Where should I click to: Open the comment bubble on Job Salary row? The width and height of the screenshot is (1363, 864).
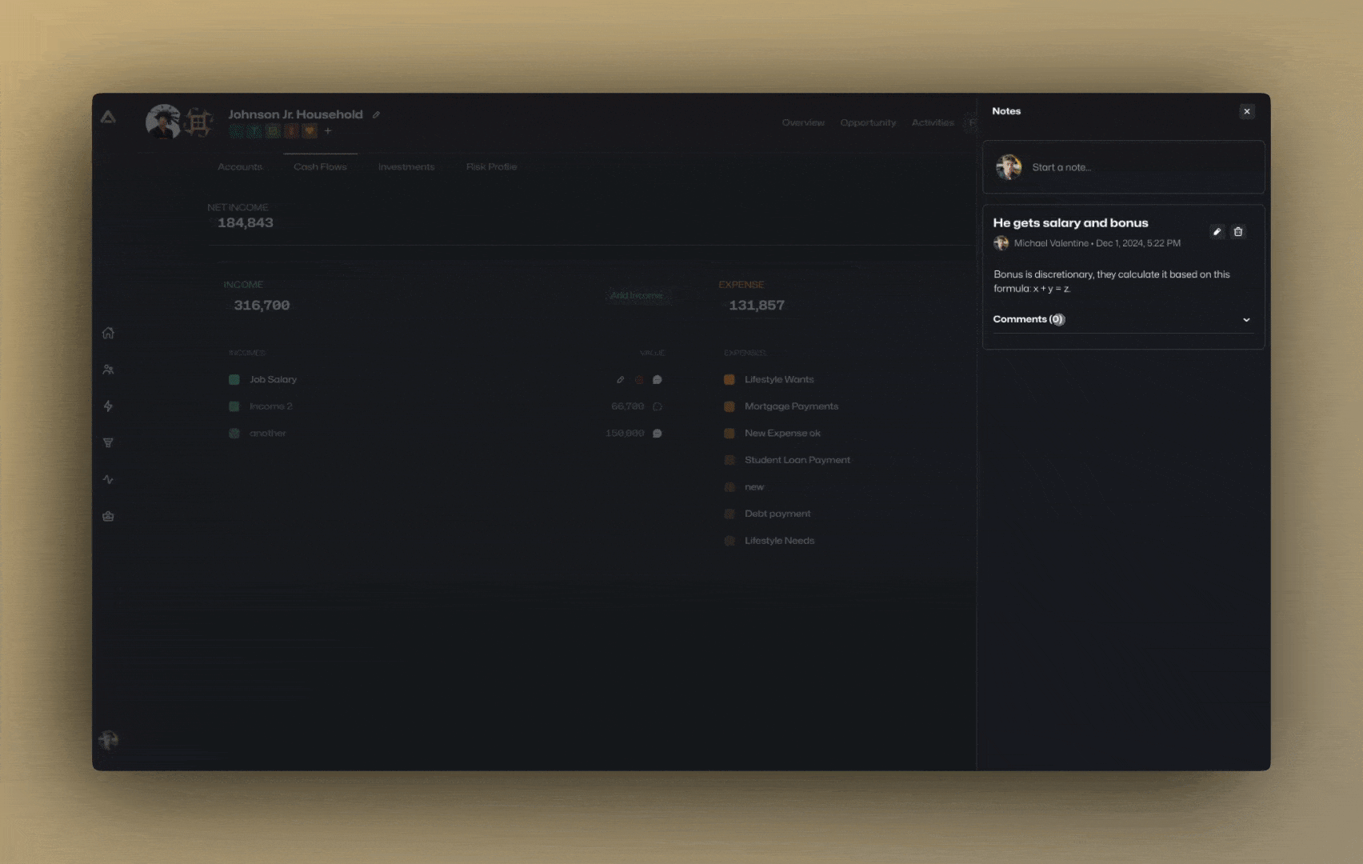658,380
